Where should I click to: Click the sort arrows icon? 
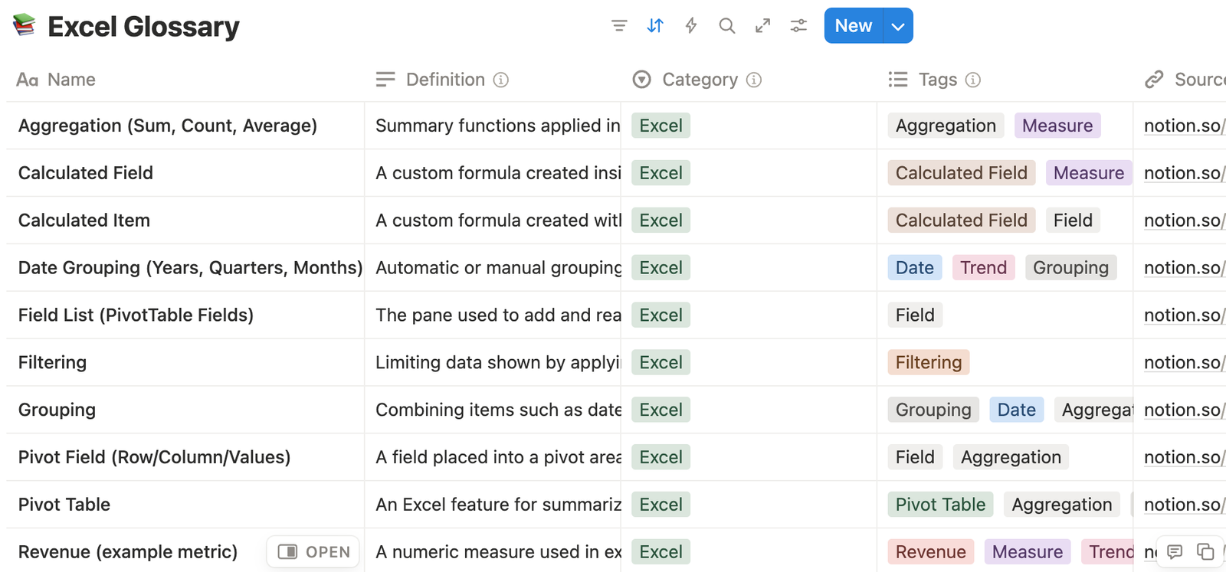tap(655, 26)
